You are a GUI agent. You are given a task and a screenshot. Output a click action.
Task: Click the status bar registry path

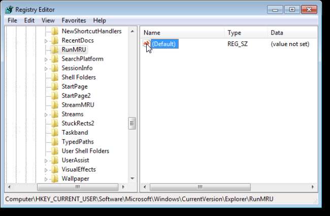pyautogui.click(x=139, y=199)
